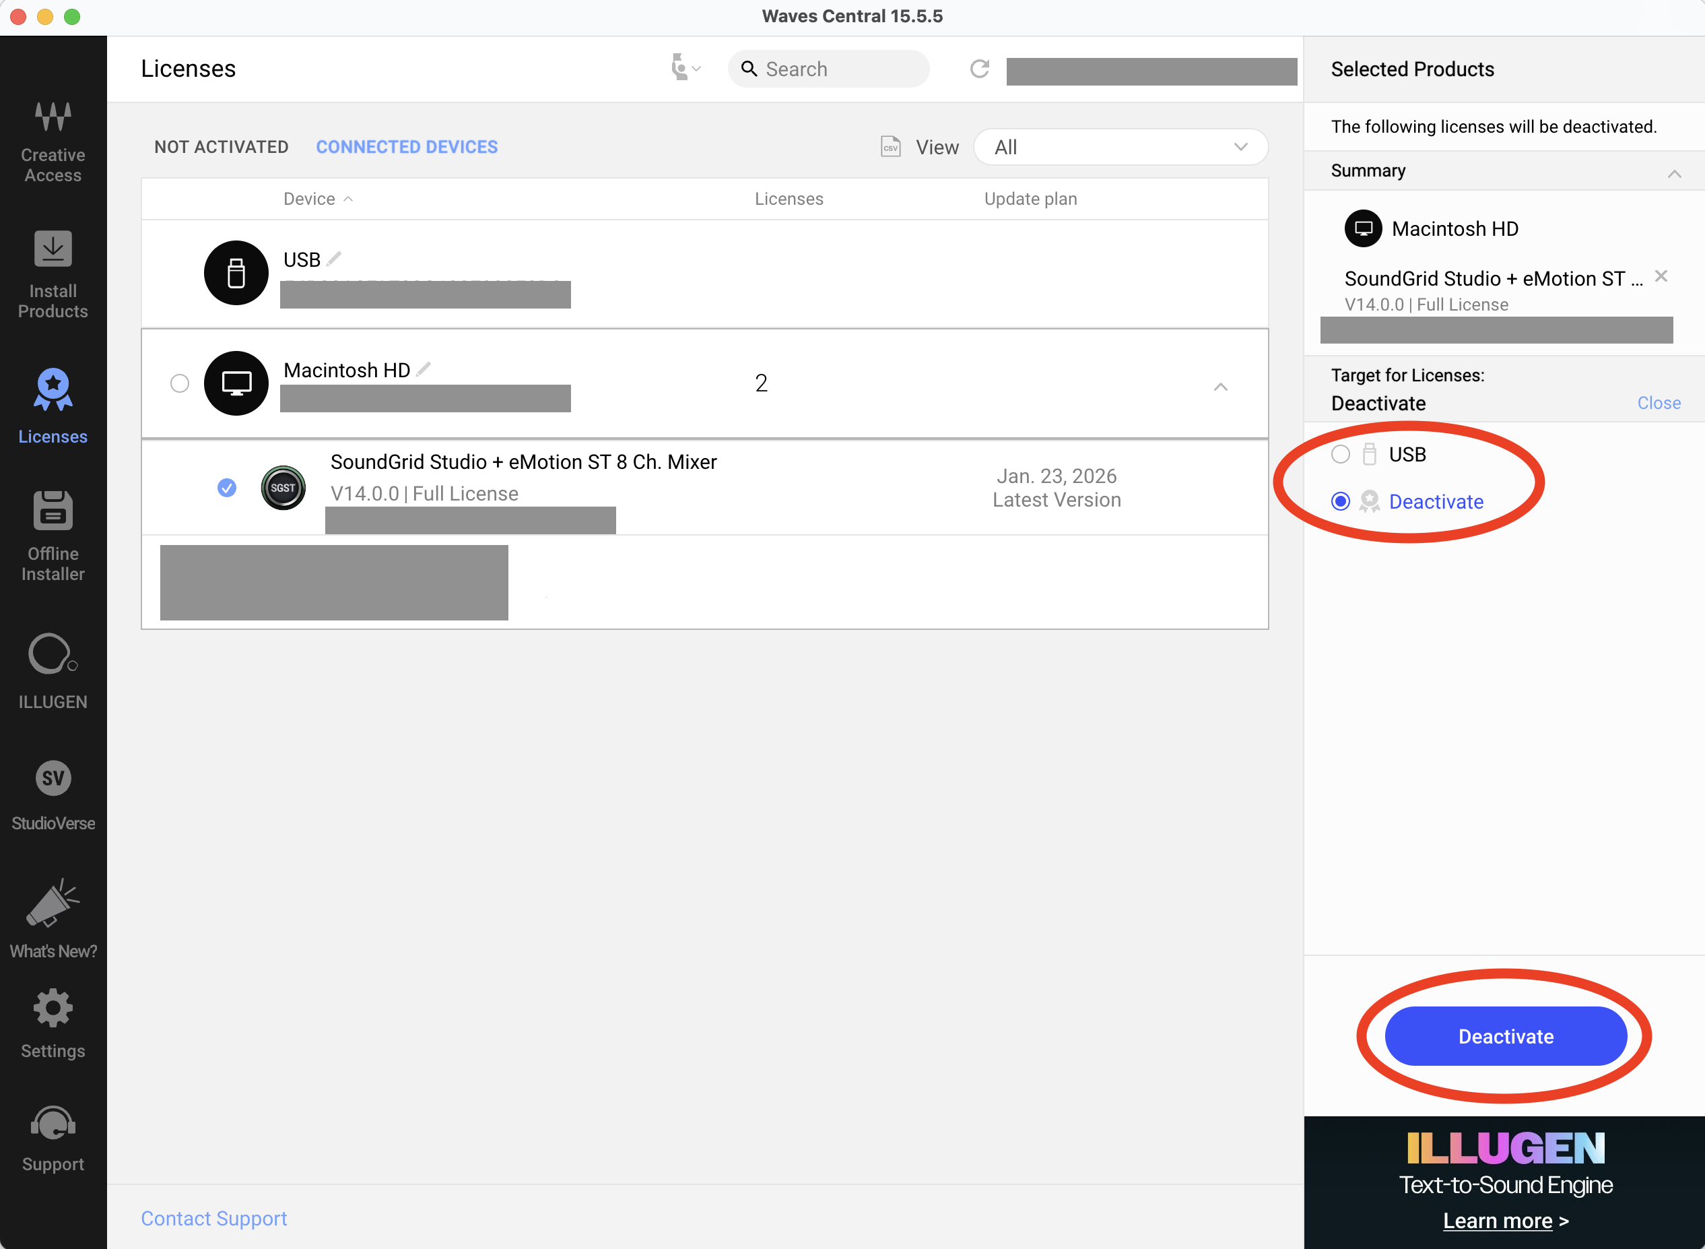Switch to the CONNECTED DEVICES tab
Image resolution: width=1705 pixels, height=1249 pixels.
pyautogui.click(x=407, y=147)
